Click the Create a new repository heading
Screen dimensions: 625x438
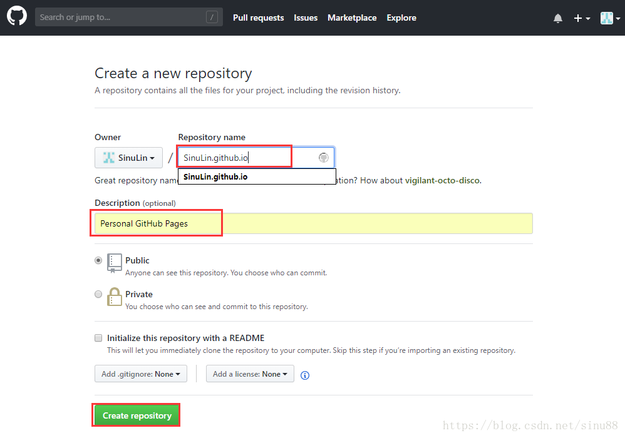coord(173,73)
